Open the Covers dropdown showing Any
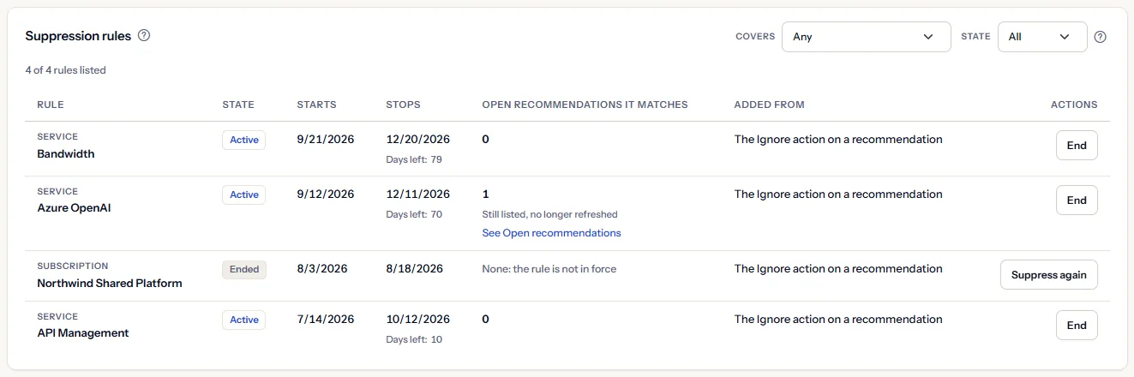Image resolution: width=1134 pixels, height=377 pixels. click(866, 37)
